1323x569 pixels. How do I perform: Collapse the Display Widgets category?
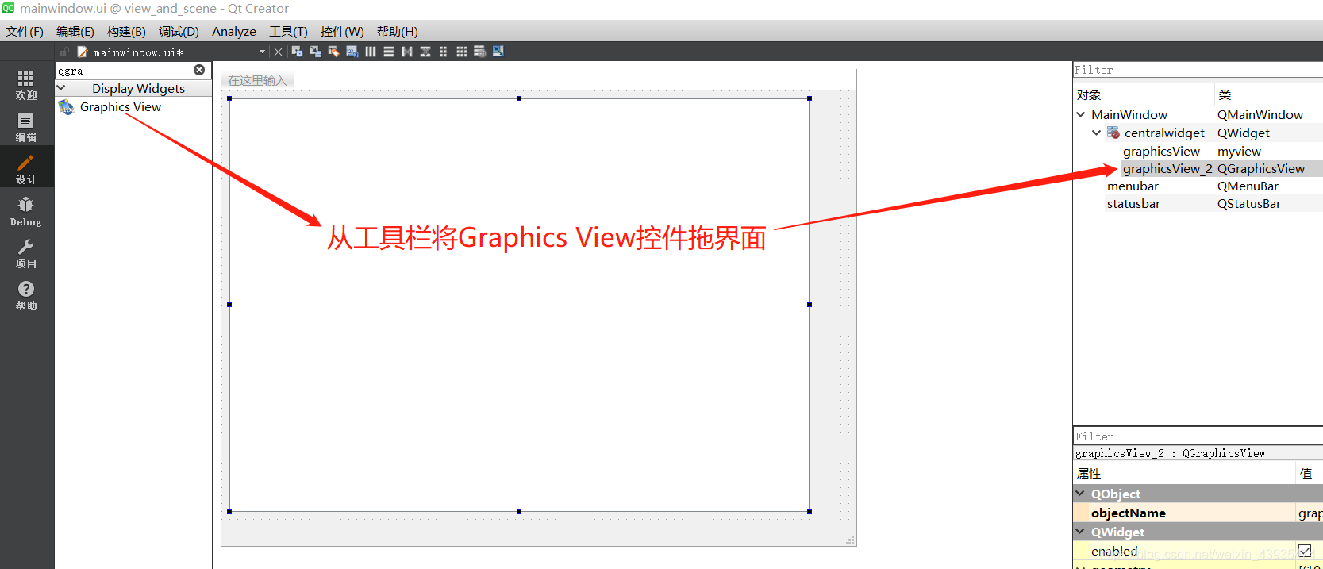61,88
